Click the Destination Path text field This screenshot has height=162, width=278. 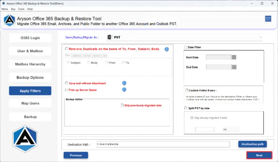[163, 144]
